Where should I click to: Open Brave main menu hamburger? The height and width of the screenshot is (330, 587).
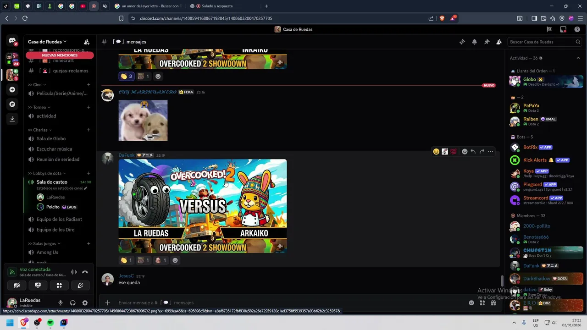point(579,18)
